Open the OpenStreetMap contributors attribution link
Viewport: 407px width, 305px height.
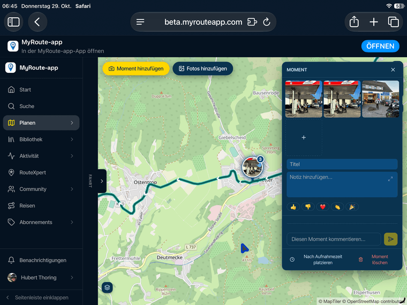(x=374, y=301)
